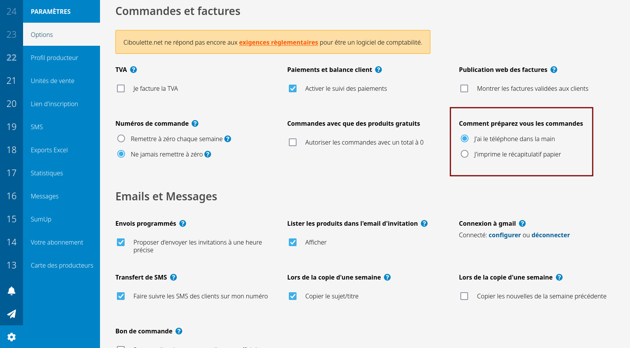Select Remettre à zéro chaque semaine

coord(121,138)
